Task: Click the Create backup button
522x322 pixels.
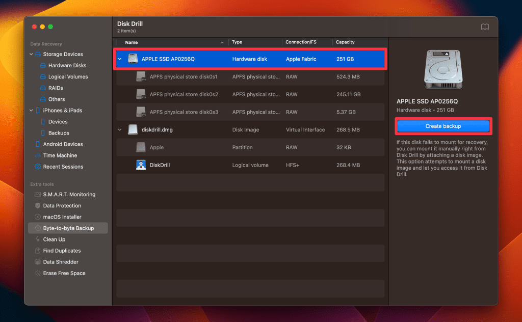Action: (443, 126)
